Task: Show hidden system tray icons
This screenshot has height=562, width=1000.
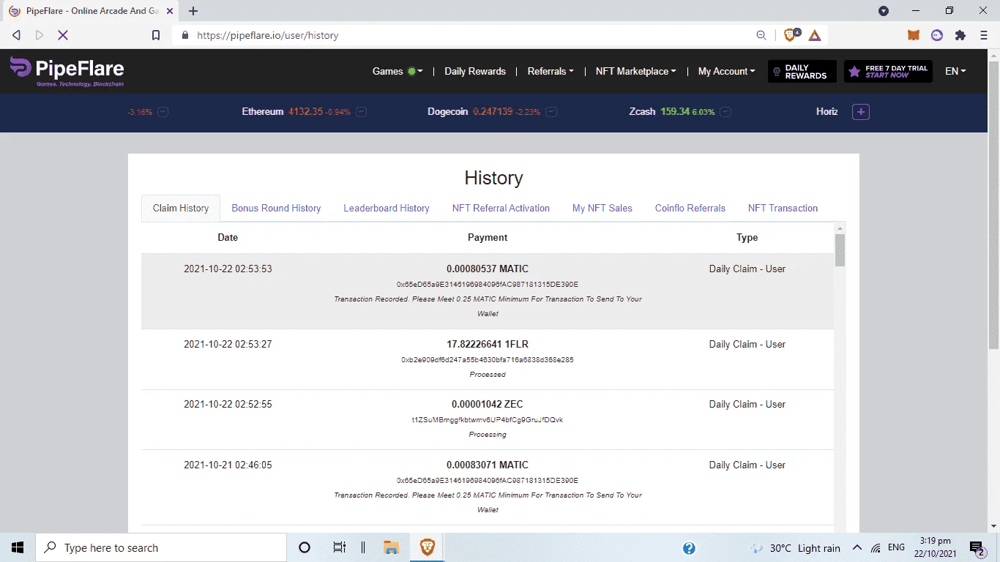Action: tap(857, 548)
